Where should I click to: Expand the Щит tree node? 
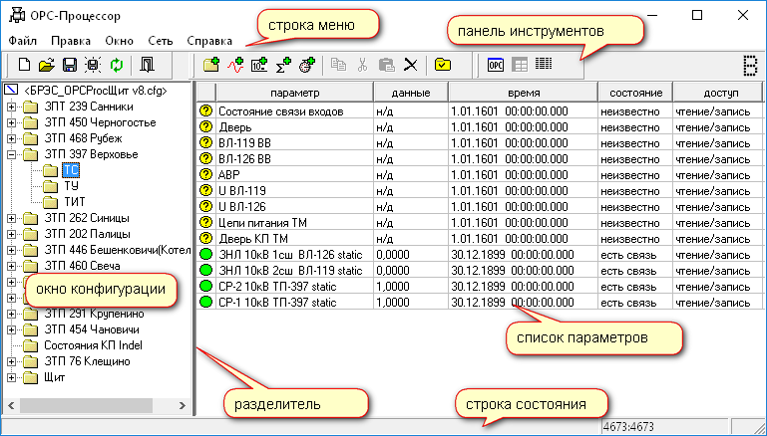pyautogui.click(x=12, y=376)
